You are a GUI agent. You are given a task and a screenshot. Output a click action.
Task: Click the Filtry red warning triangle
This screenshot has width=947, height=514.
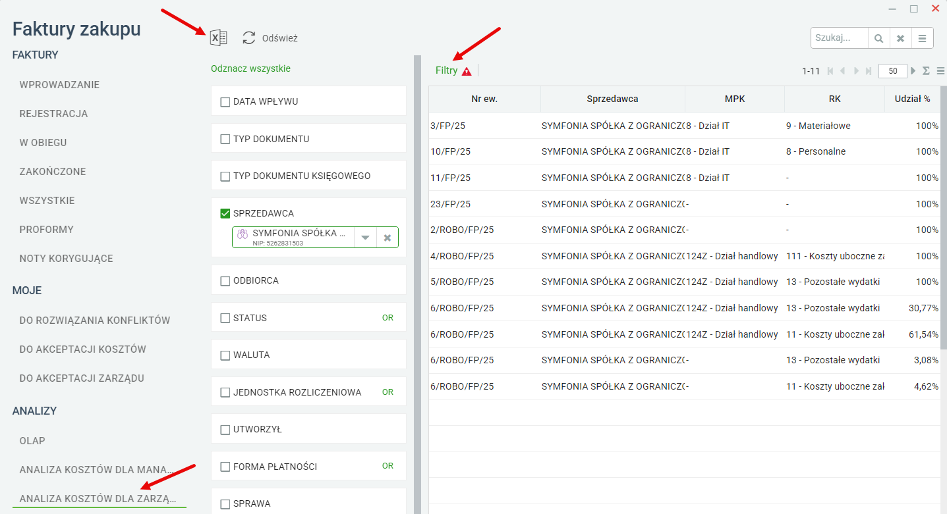(467, 71)
